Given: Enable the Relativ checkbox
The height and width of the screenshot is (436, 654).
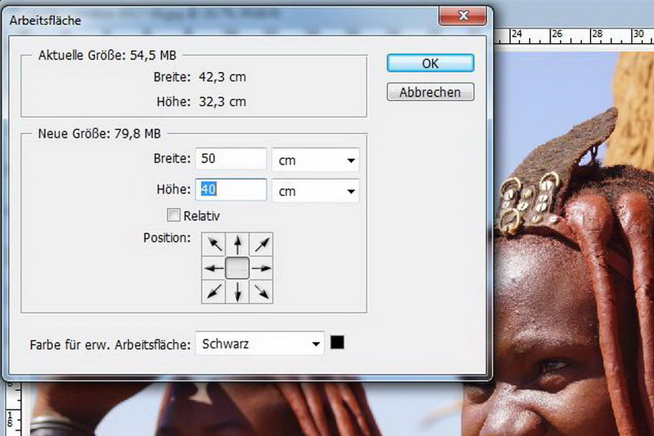Looking at the screenshot, I should [174, 215].
